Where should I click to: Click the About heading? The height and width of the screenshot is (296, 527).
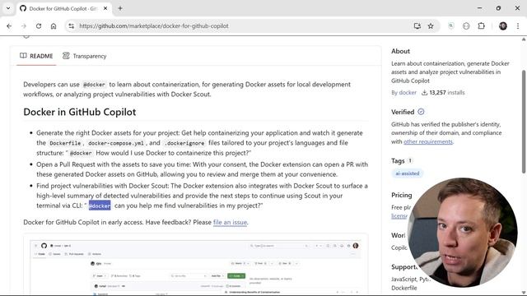pyautogui.click(x=400, y=51)
